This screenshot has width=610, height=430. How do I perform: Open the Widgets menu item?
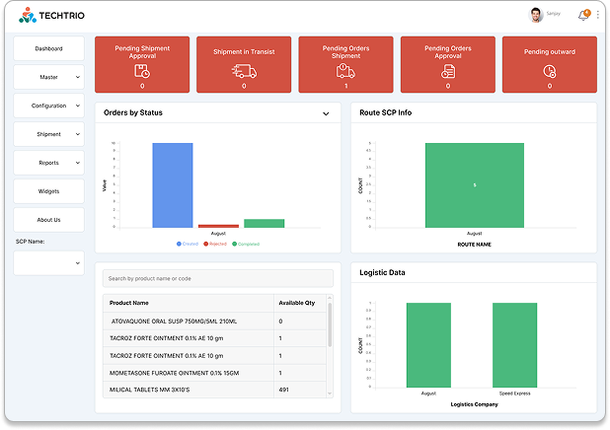[48, 191]
